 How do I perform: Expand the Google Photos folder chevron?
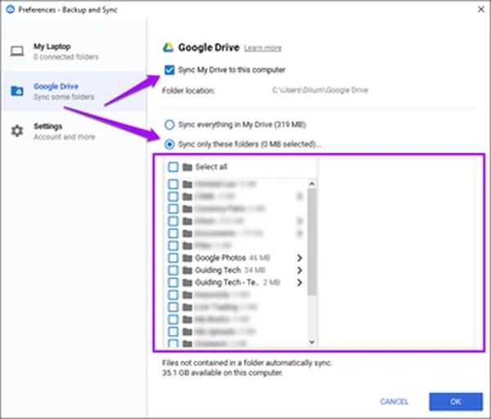click(x=300, y=258)
